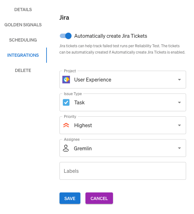The width and height of the screenshot is (194, 214).
Task: Expand the Issue Type dropdown arrow
Action: pyautogui.click(x=179, y=102)
